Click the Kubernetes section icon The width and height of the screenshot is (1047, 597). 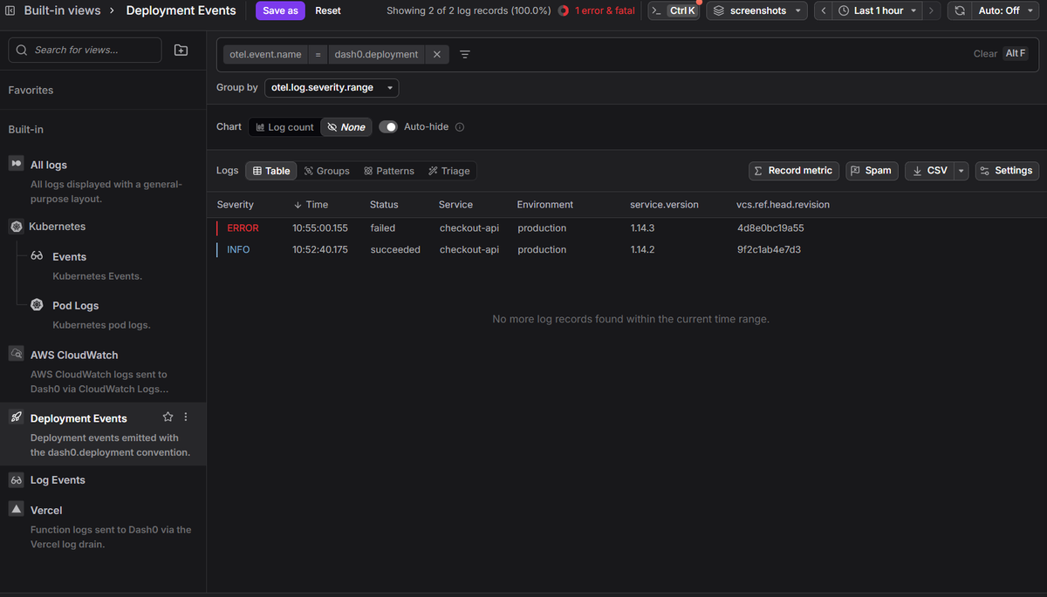(x=16, y=227)
